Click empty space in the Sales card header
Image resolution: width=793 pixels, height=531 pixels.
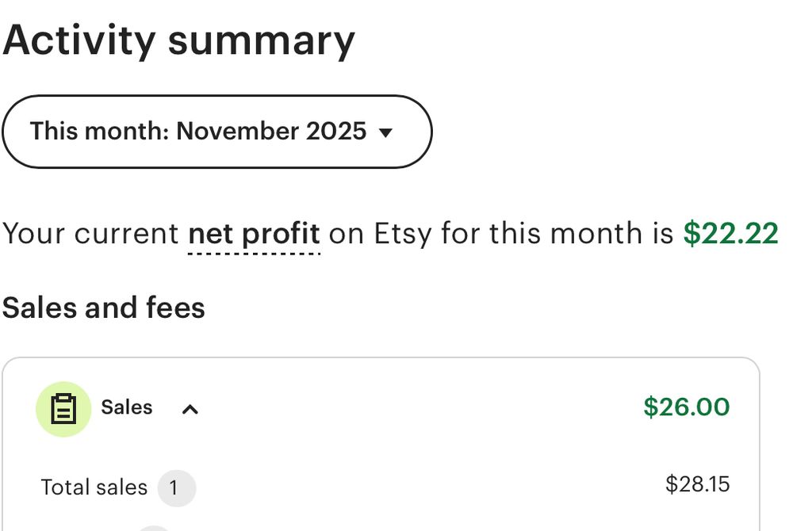[412, 408]
